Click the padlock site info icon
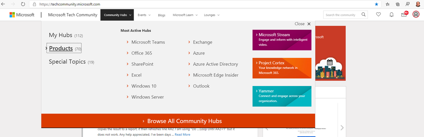The image size is (424, 137). point(35,4)
